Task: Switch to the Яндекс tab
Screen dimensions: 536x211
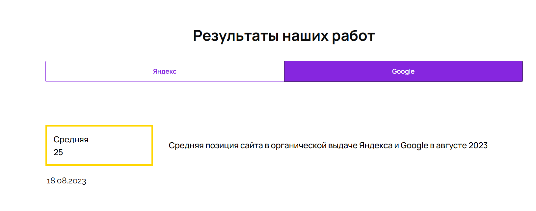Action: 165,71
